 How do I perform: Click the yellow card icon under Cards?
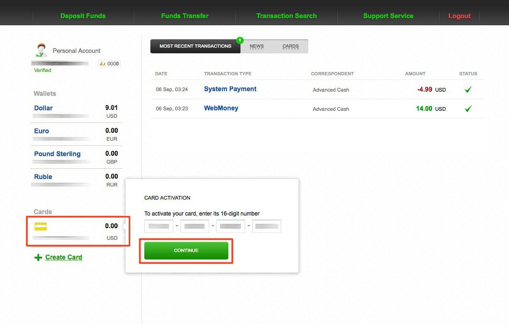coord(41,226)
